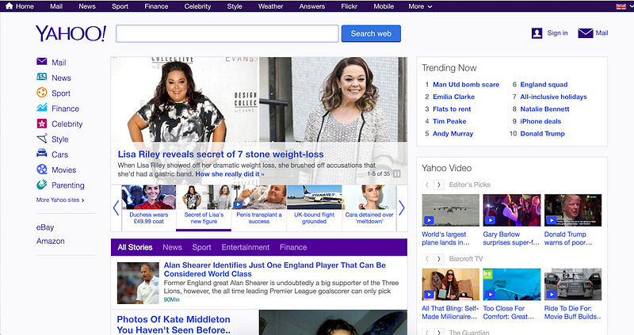Open Finance in top navigation bar
Viewport: 634px width, 335px height.
(156, 6)
